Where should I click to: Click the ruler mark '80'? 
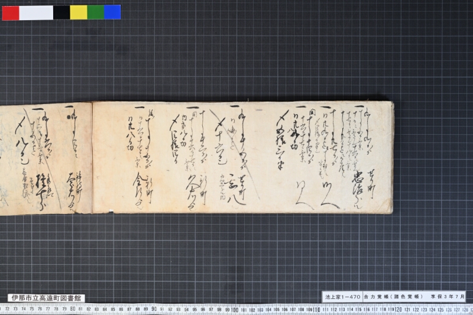click(72, 309)
